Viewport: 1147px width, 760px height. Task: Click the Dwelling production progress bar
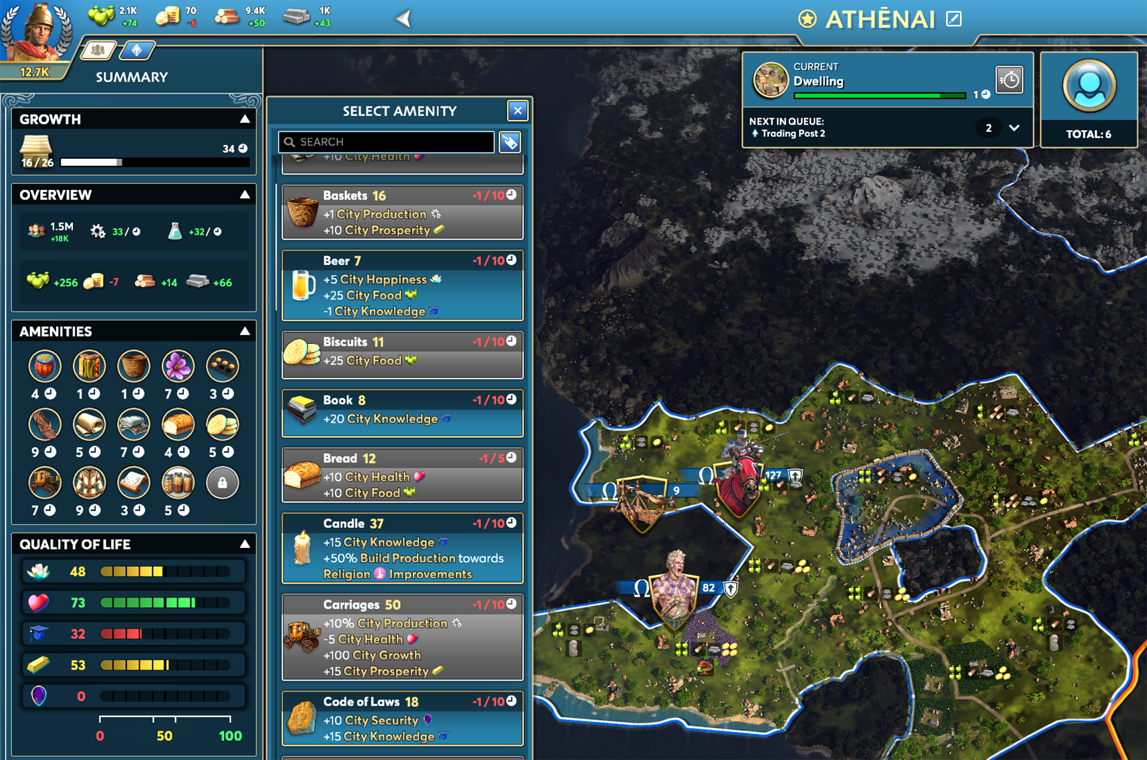(x=879, y=96)
